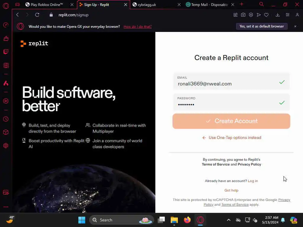Screen dimensions: 303x227
Task: Open GX Cleaner in the sidebar
Action: click(6, 38)
